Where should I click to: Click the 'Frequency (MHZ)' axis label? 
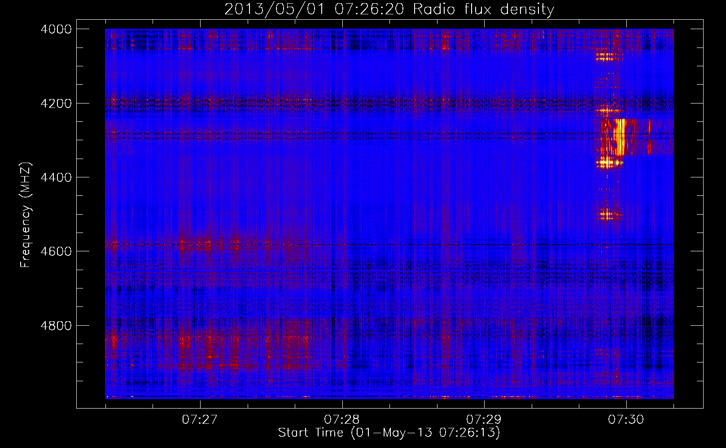(26, 215)
